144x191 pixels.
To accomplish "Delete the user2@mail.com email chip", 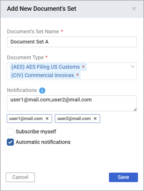I will (x=95, y=118).
